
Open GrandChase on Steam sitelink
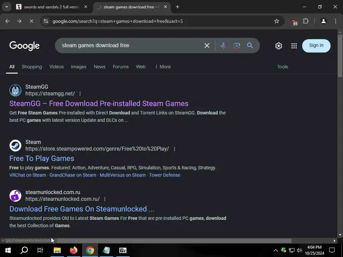73,175
